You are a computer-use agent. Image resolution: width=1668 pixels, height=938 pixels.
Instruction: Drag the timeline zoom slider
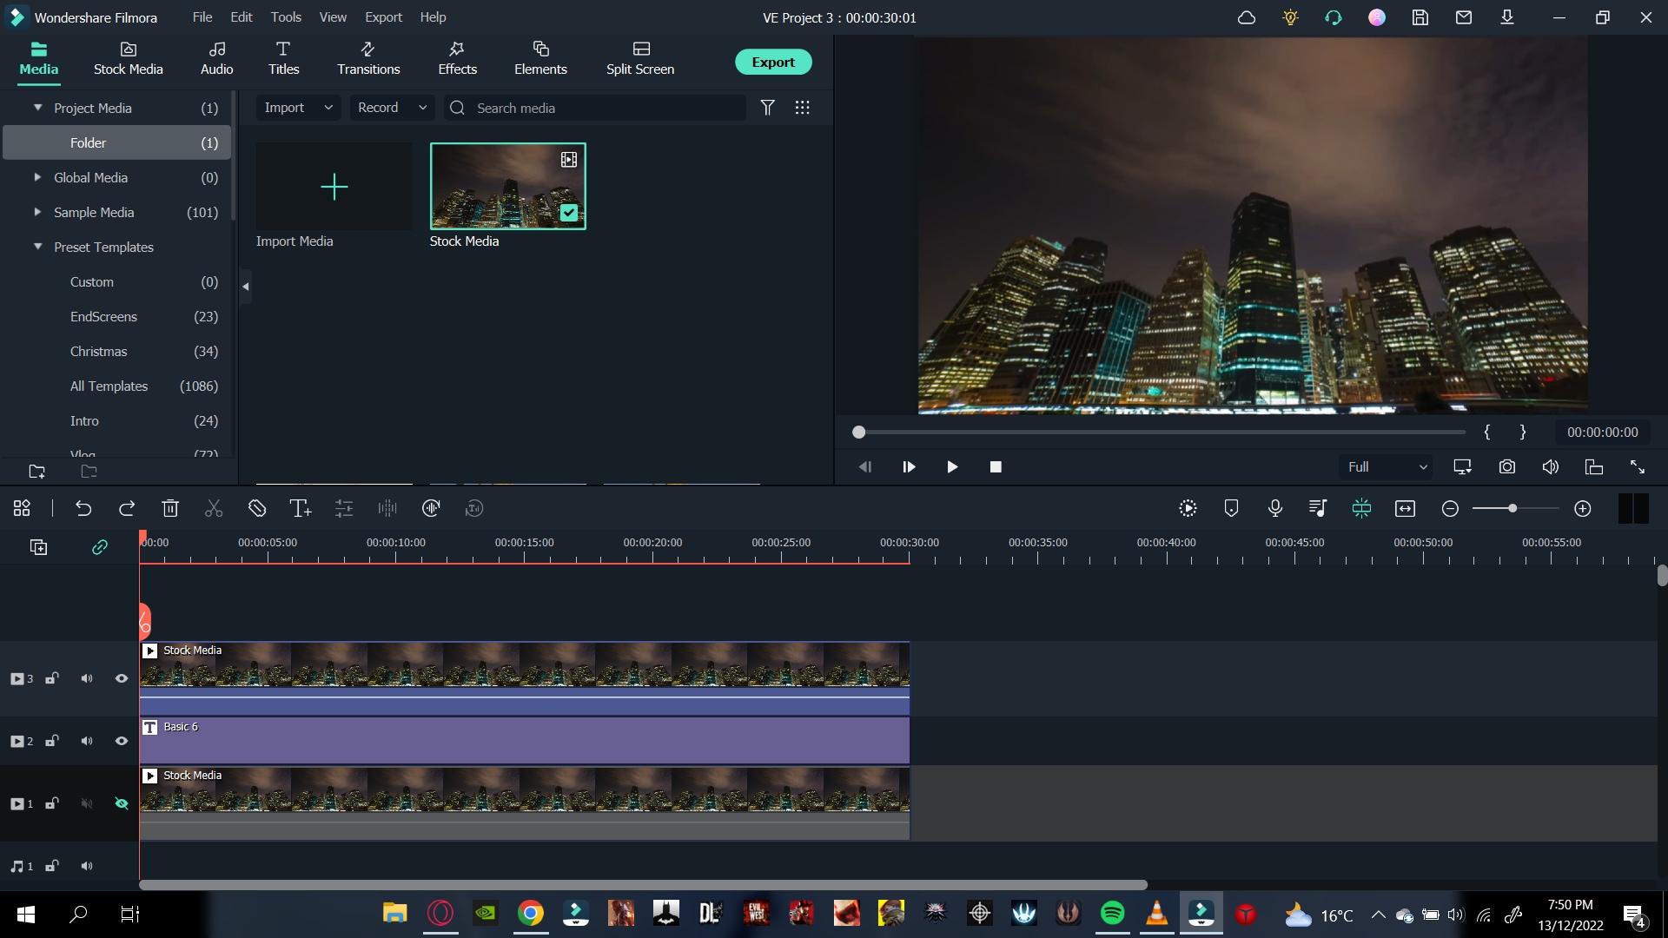pos(1514,507)
